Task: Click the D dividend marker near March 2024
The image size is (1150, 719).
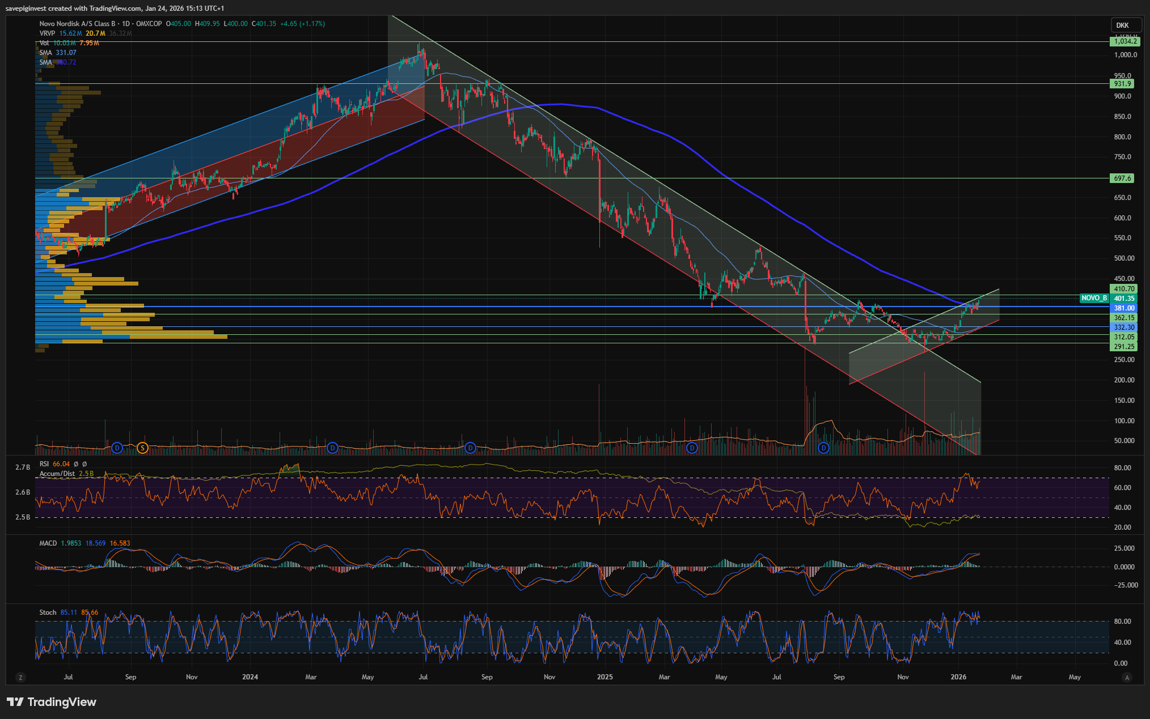Action: click(332, 448)
